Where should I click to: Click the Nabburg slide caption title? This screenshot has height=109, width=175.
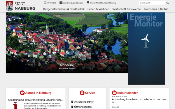click(x=67, y=65)
